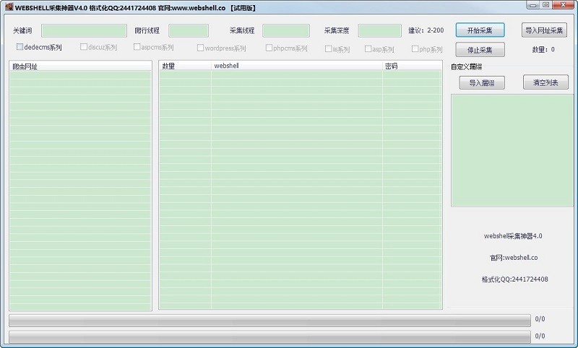The image size is (578, 348).
Task: Click the 导入网址采集 import URL button
Action: tap(544, 30)
